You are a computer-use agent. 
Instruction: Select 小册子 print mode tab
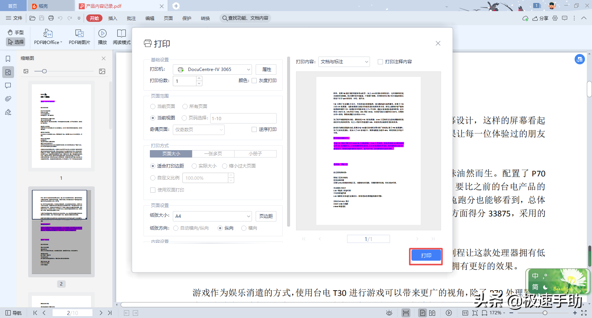pyautogui.click(x=255, y=154)
